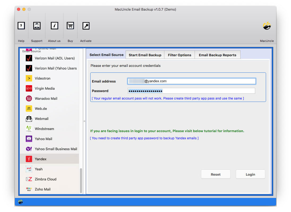Open the Filter Options tab
The width and height of the screenshot is (291, 212).
[x=179, y=55]
